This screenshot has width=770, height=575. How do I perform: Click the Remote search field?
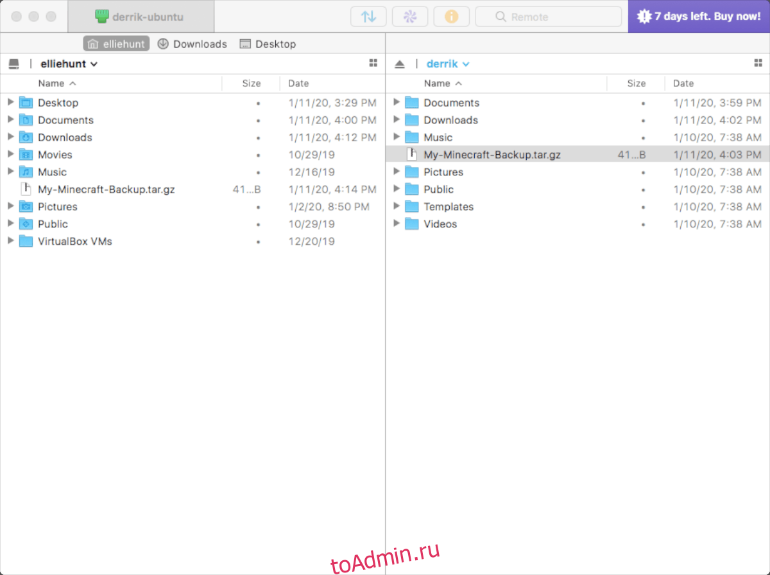click(548, 17)
